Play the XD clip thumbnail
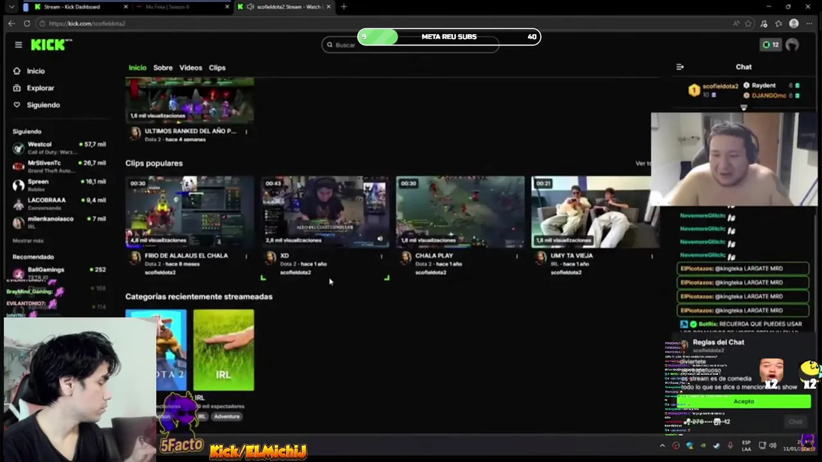This screenshot has width=822, height=462. click(325, 212)
